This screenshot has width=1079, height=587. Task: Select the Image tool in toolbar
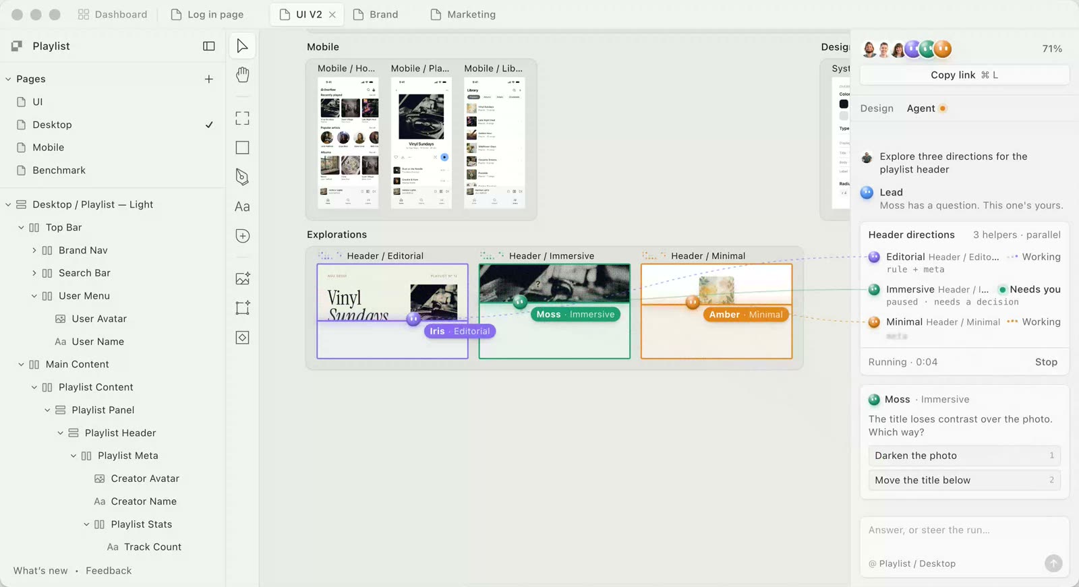(x=242, y=278)
